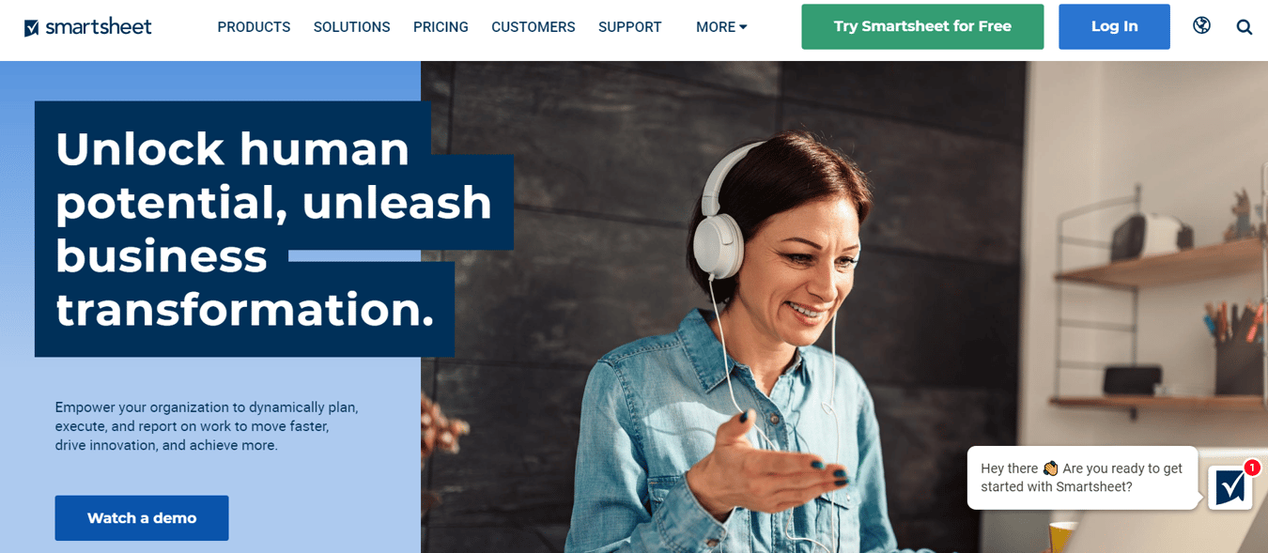Expand the MORE dropdown arrow
The width and height of the screenshot is (1268, 553).
[743, 27]
